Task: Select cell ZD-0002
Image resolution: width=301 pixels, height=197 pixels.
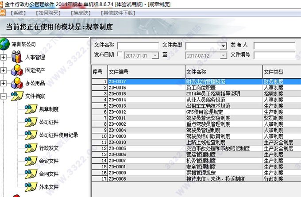Action: point(147,124)
